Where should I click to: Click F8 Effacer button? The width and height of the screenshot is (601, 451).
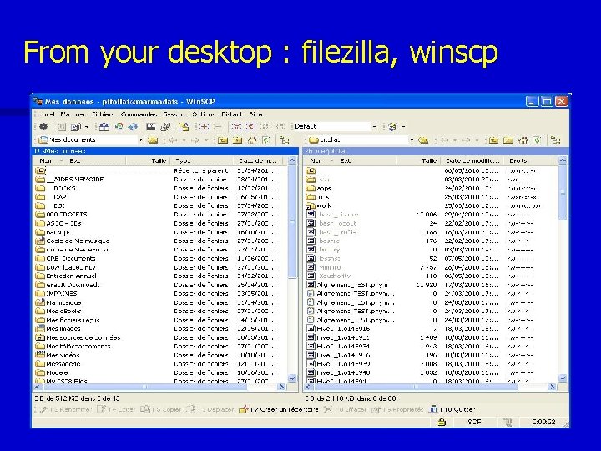345,409
